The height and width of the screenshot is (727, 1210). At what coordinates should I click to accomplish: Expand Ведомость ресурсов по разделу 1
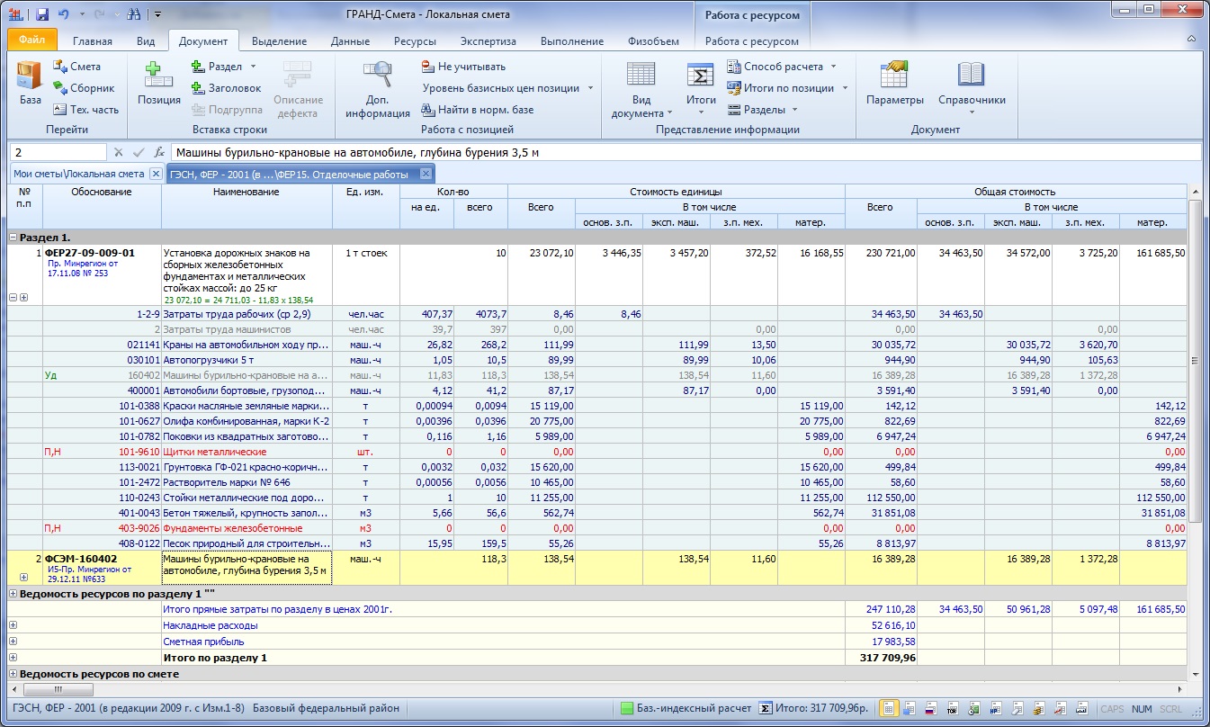pos(13,593)
